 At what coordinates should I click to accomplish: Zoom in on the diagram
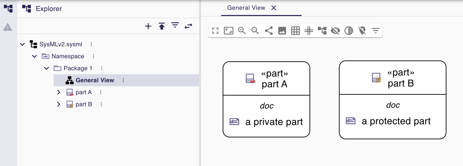pos(242,31)
